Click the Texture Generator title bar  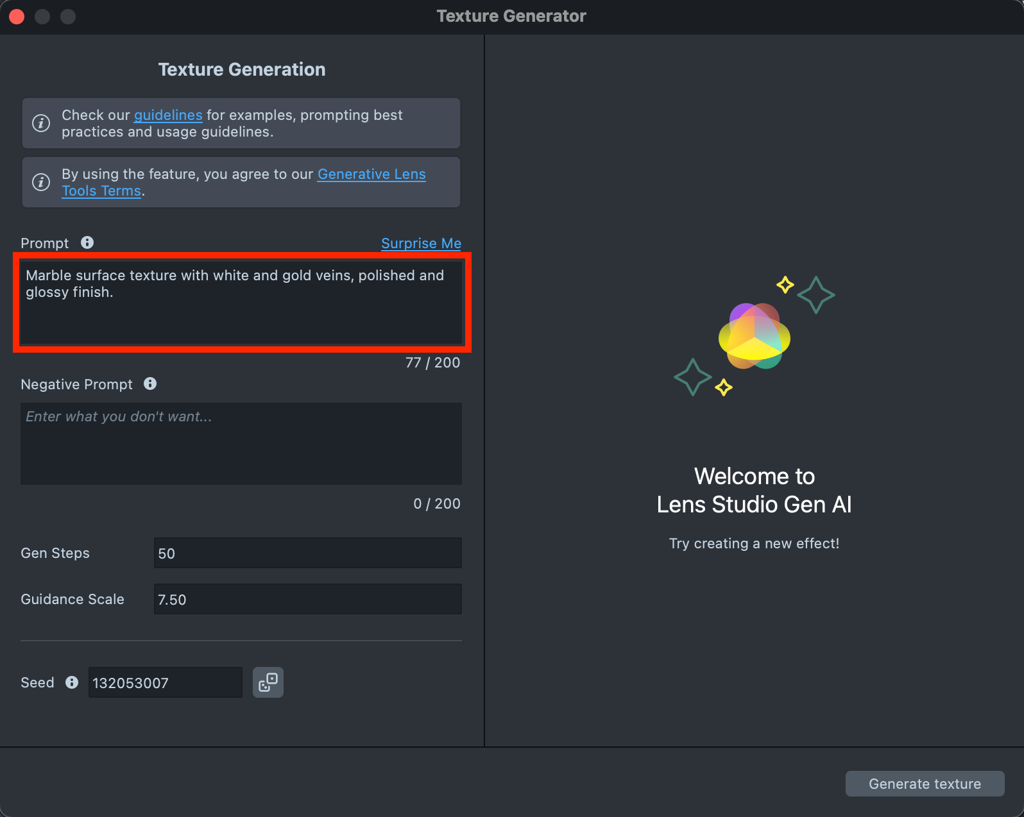coord(511,17)
